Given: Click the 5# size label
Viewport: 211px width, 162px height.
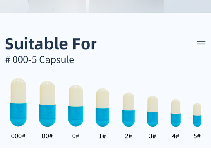Looking at the screenshot, I should coord(197,136).
